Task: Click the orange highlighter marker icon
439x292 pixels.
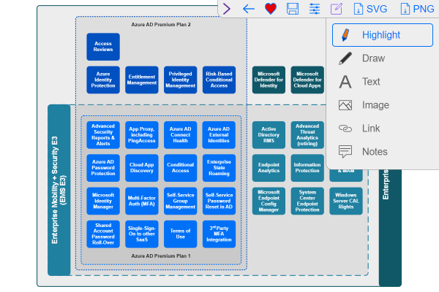Action: click(x=345, y=35)
